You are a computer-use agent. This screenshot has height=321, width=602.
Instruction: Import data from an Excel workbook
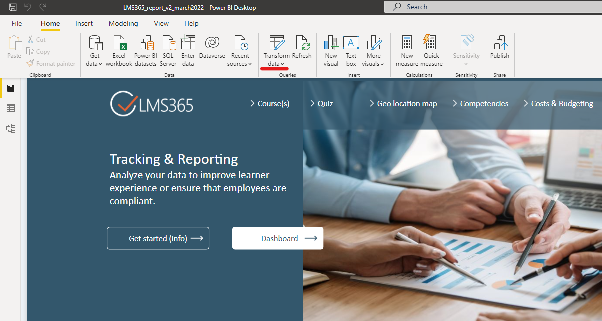point(119,51)
